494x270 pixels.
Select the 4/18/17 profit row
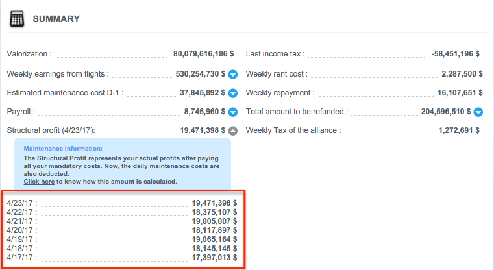(122, 249)
